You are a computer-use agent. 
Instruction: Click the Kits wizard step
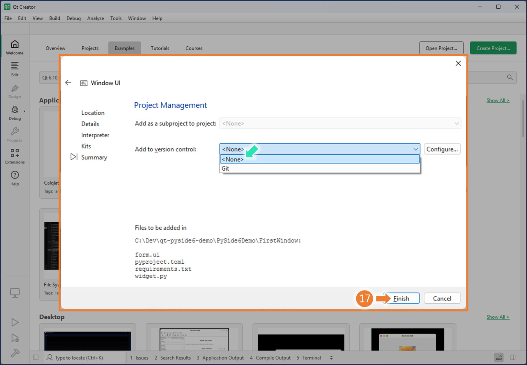pyautogui.click(x=86, y=146)
